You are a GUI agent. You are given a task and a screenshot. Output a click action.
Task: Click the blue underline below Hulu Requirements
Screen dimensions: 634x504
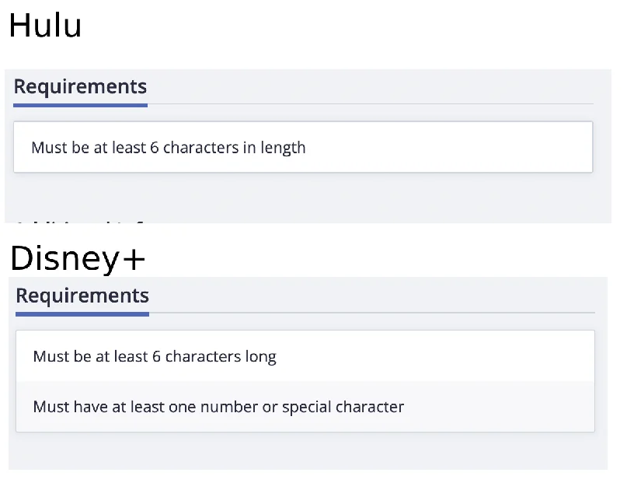(80, 101)
